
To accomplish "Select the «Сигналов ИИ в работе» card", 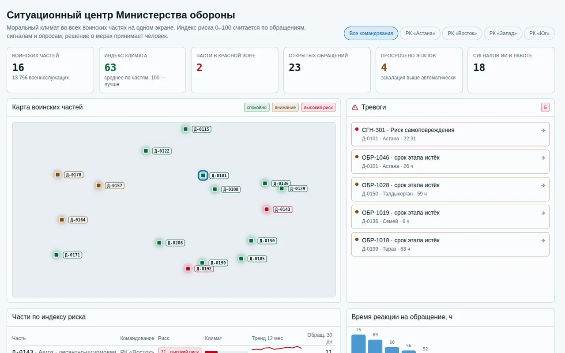I will (511, 70).
